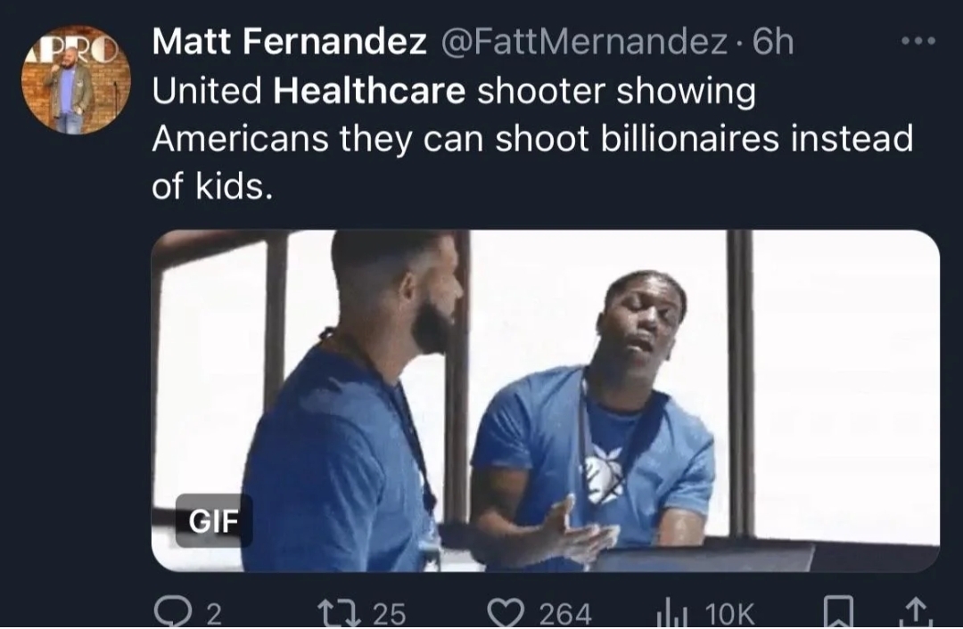Click the 264 likes count

pyautogui.click(x=565, y=613)
